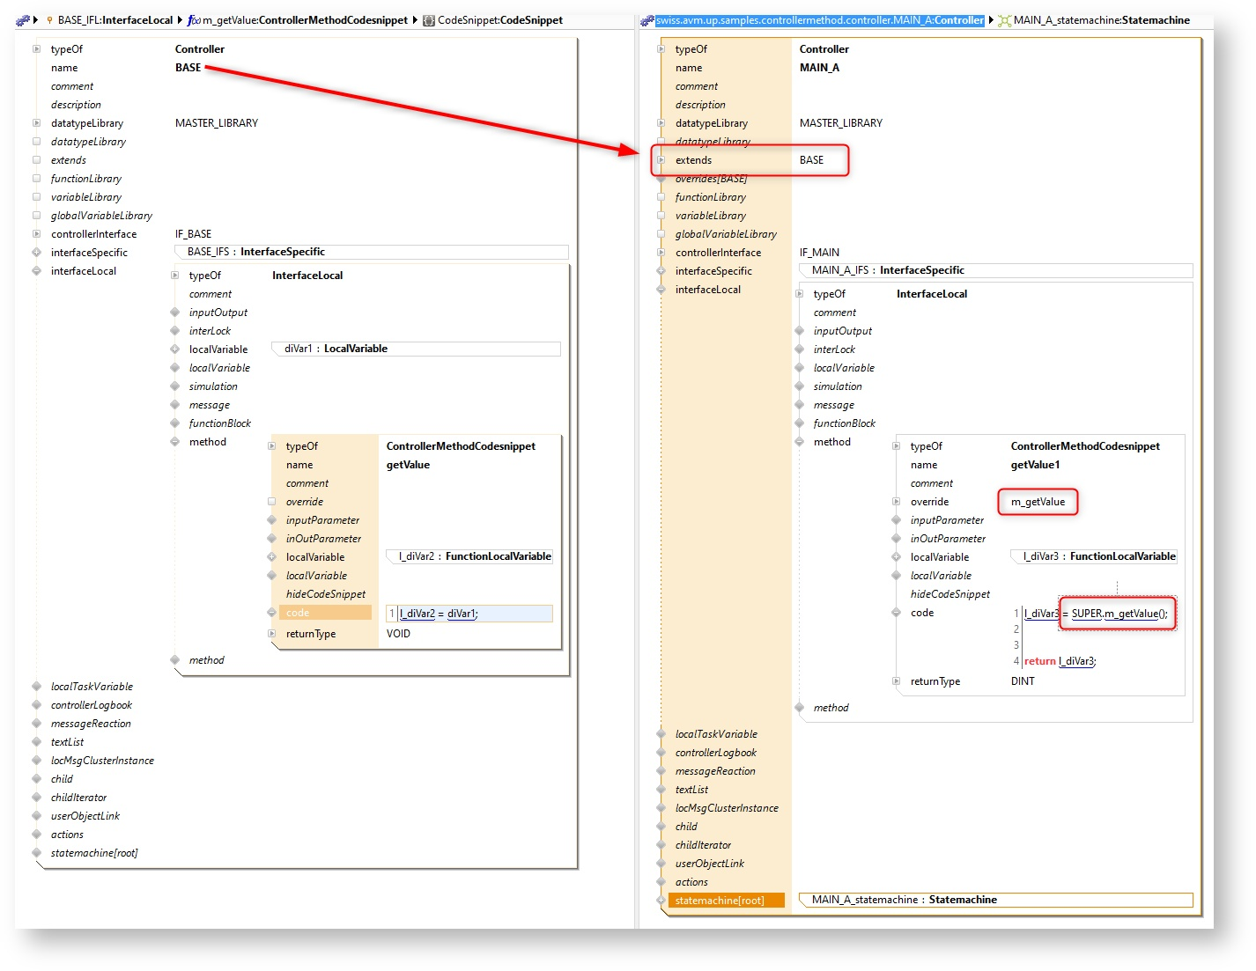Click diamond icon beside childIterator in BASE panel
The height and width of the screenshot is (971, 1256).
tap(36, 798)
